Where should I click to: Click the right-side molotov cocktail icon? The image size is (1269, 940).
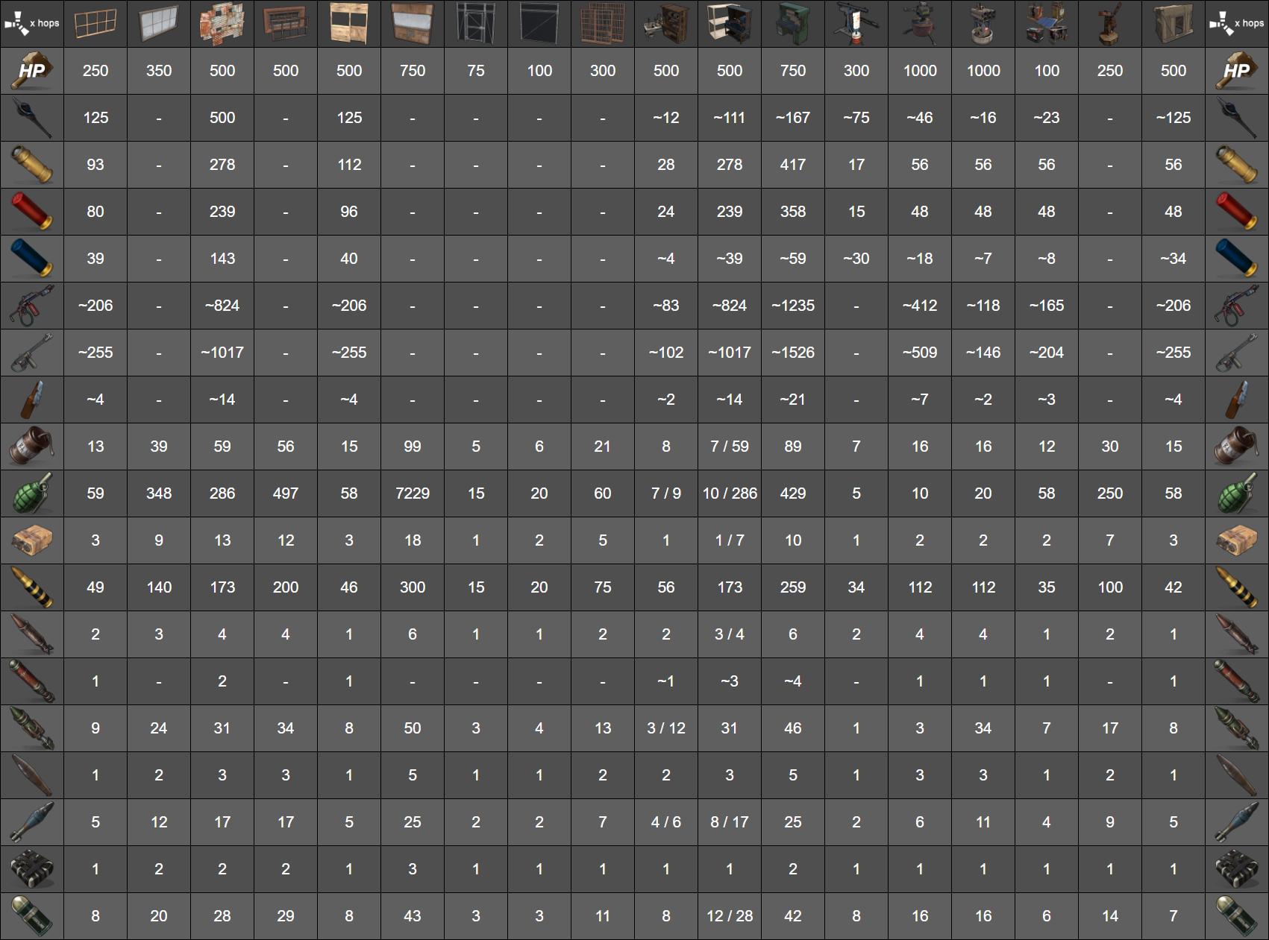1237,400
